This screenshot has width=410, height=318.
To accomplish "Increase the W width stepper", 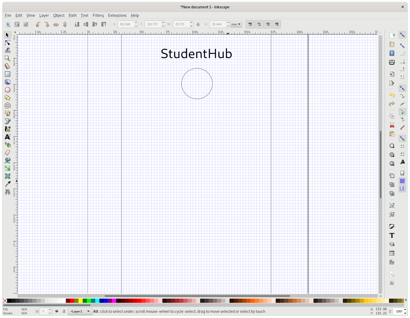I will coord(191,23).
